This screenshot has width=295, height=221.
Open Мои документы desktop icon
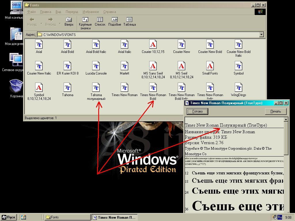tap(16, 37)
